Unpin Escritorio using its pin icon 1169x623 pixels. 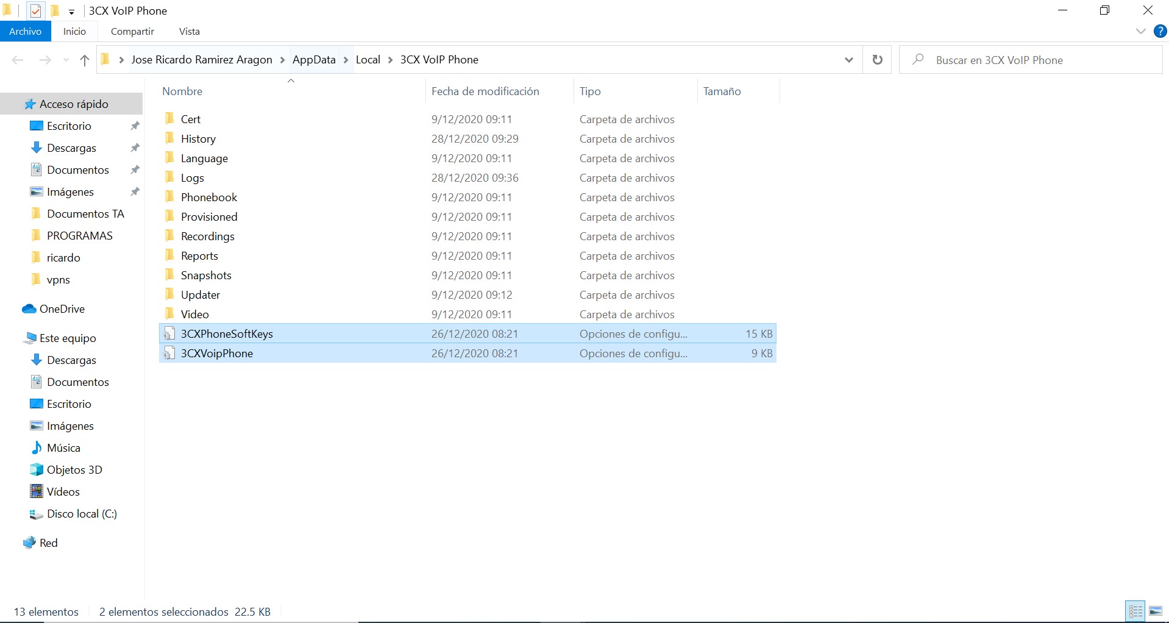pyautogui.click(x=135, y=126)
